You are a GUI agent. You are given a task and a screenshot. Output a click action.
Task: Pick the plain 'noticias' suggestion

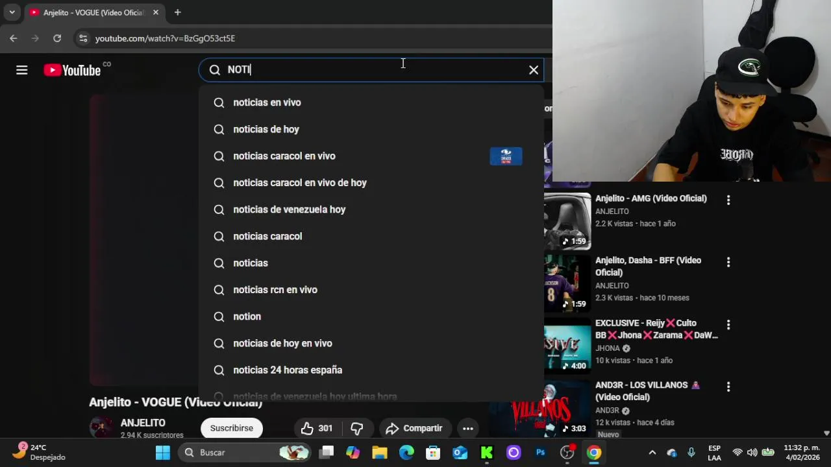[x=371, y=263]
